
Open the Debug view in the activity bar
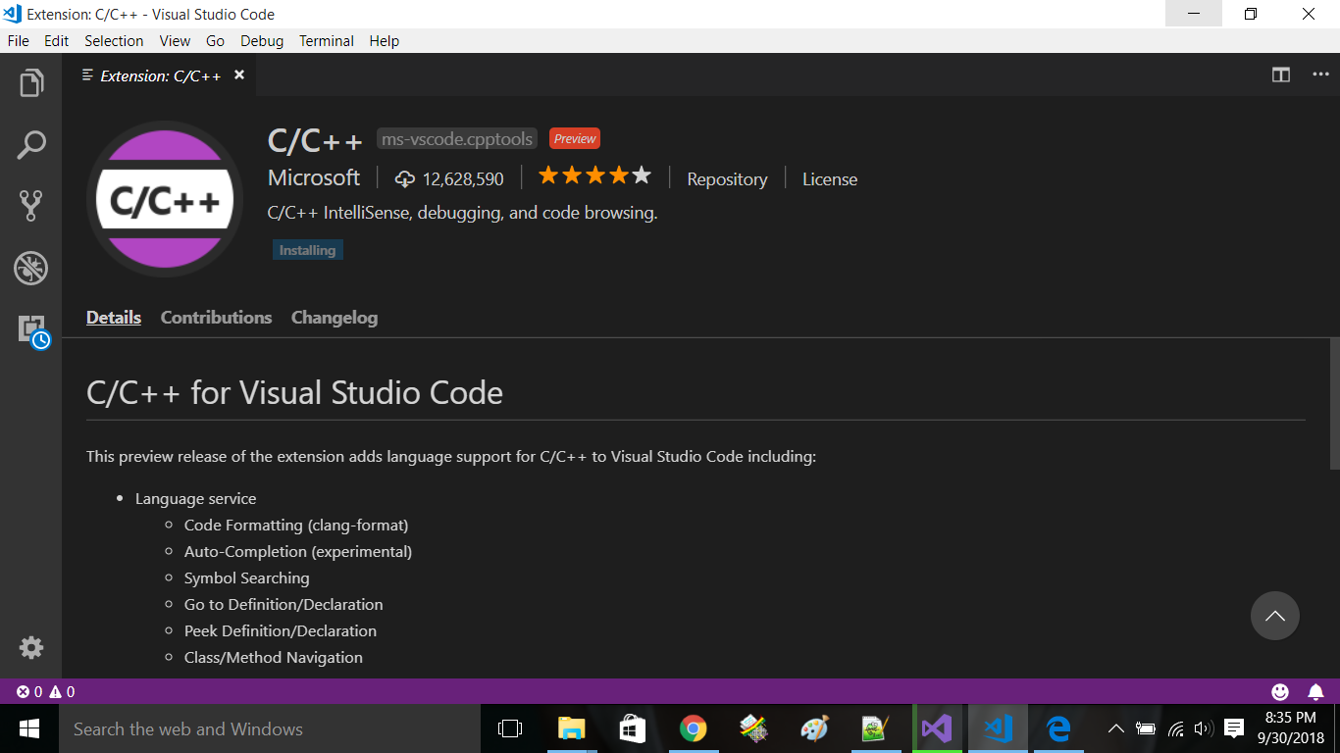click(x=31, y=268)
